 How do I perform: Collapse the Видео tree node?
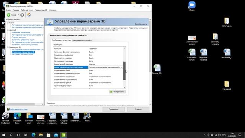8,23
